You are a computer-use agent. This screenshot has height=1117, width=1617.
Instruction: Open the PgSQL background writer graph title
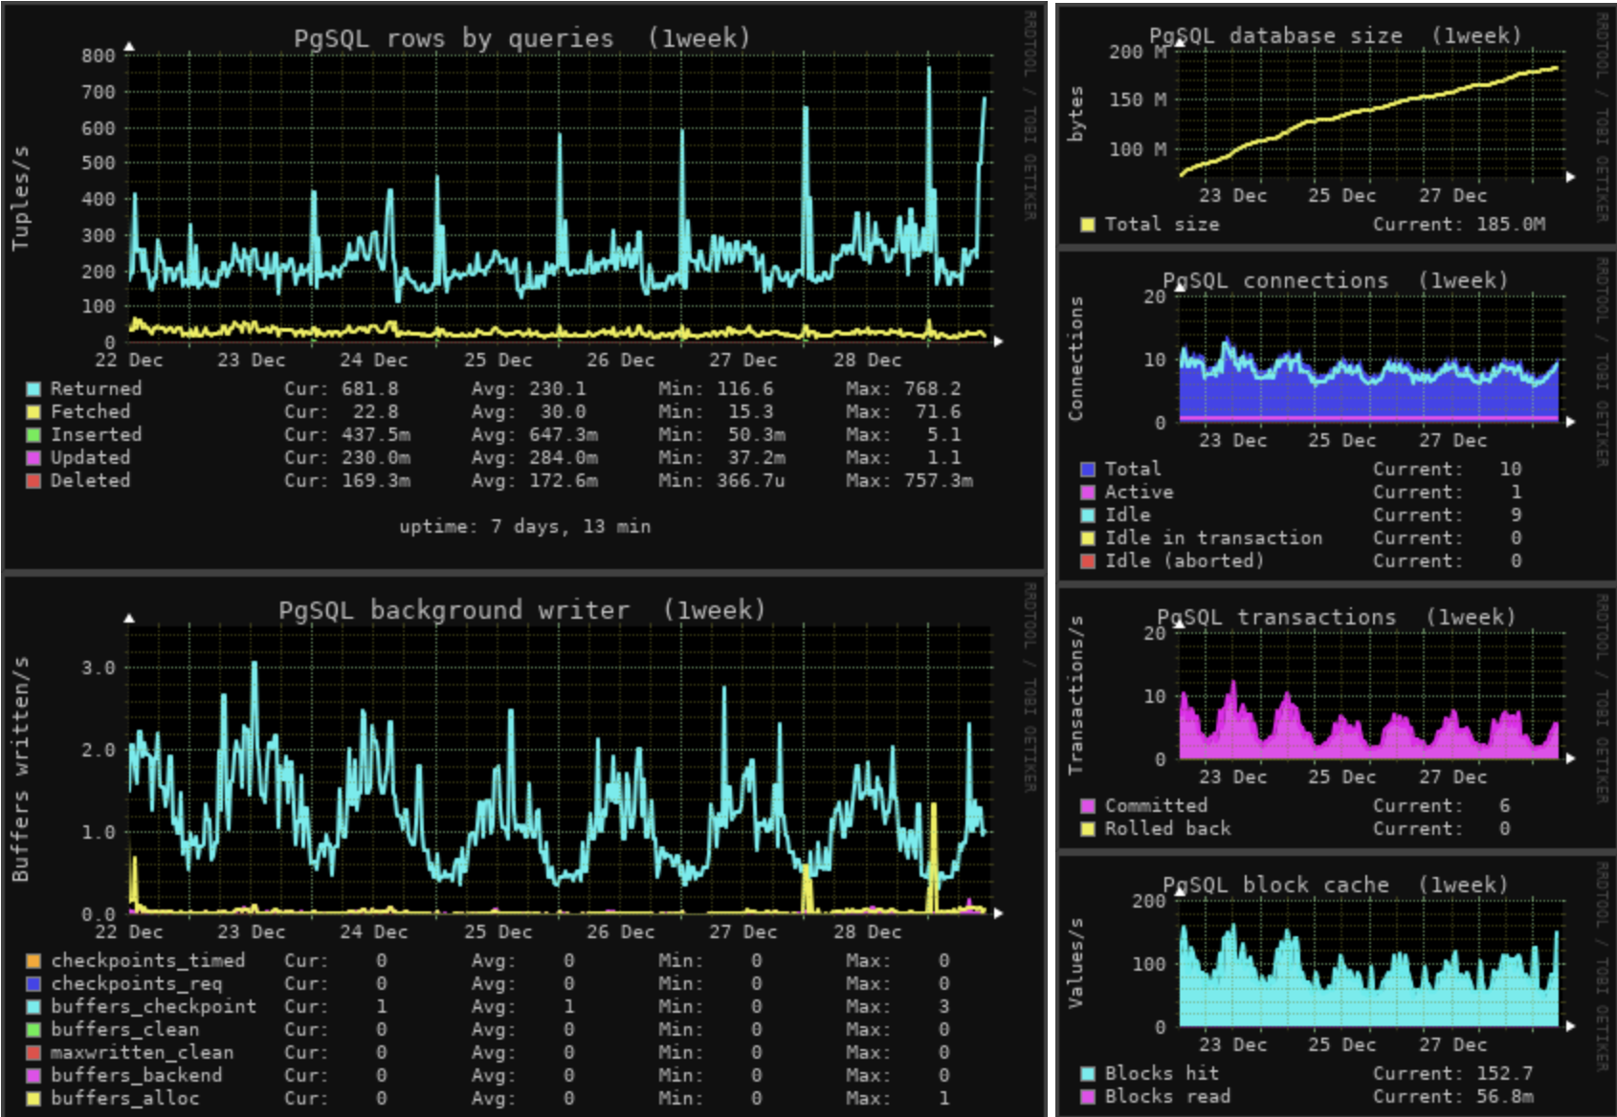click(x=521, y=610)
